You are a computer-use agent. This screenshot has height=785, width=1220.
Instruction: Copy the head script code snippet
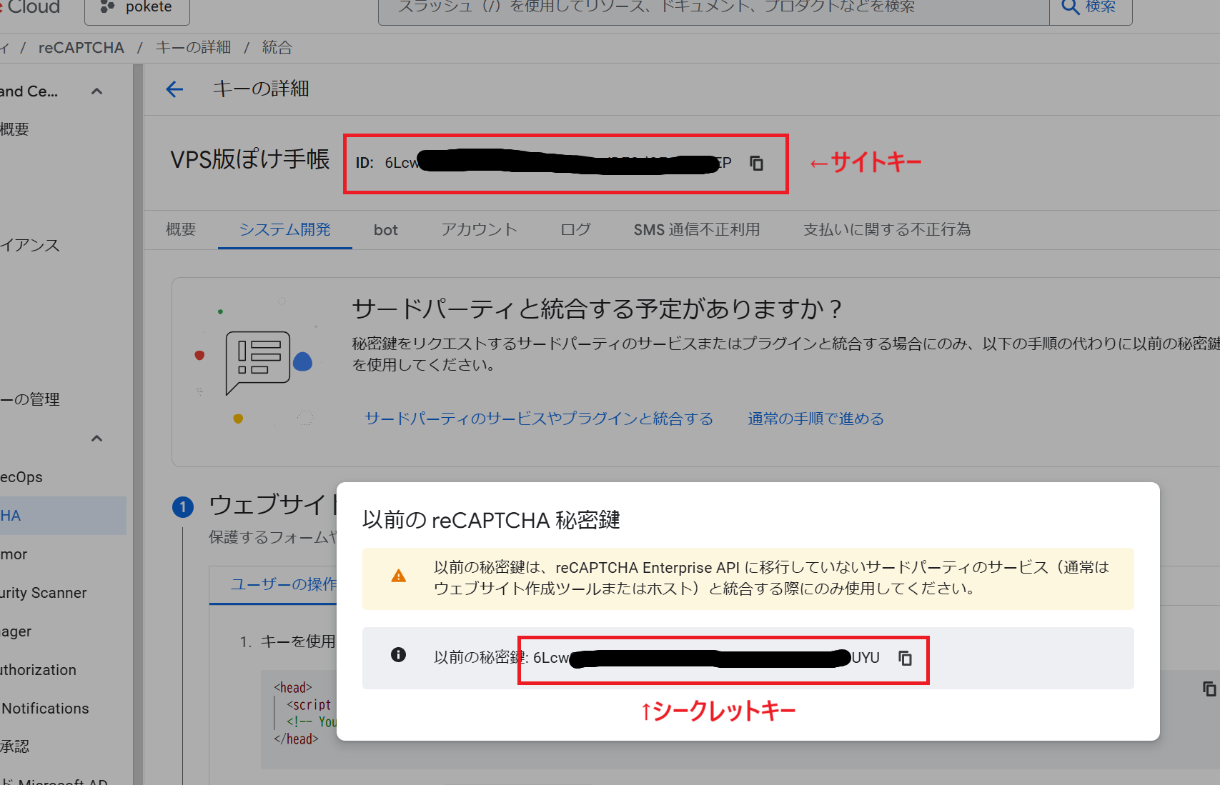(1209, 689)
